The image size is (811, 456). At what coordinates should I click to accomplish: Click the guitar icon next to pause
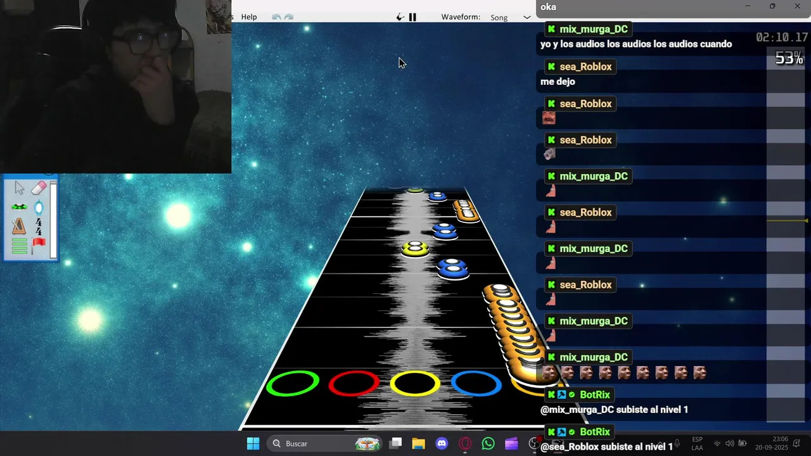point(400,17)
